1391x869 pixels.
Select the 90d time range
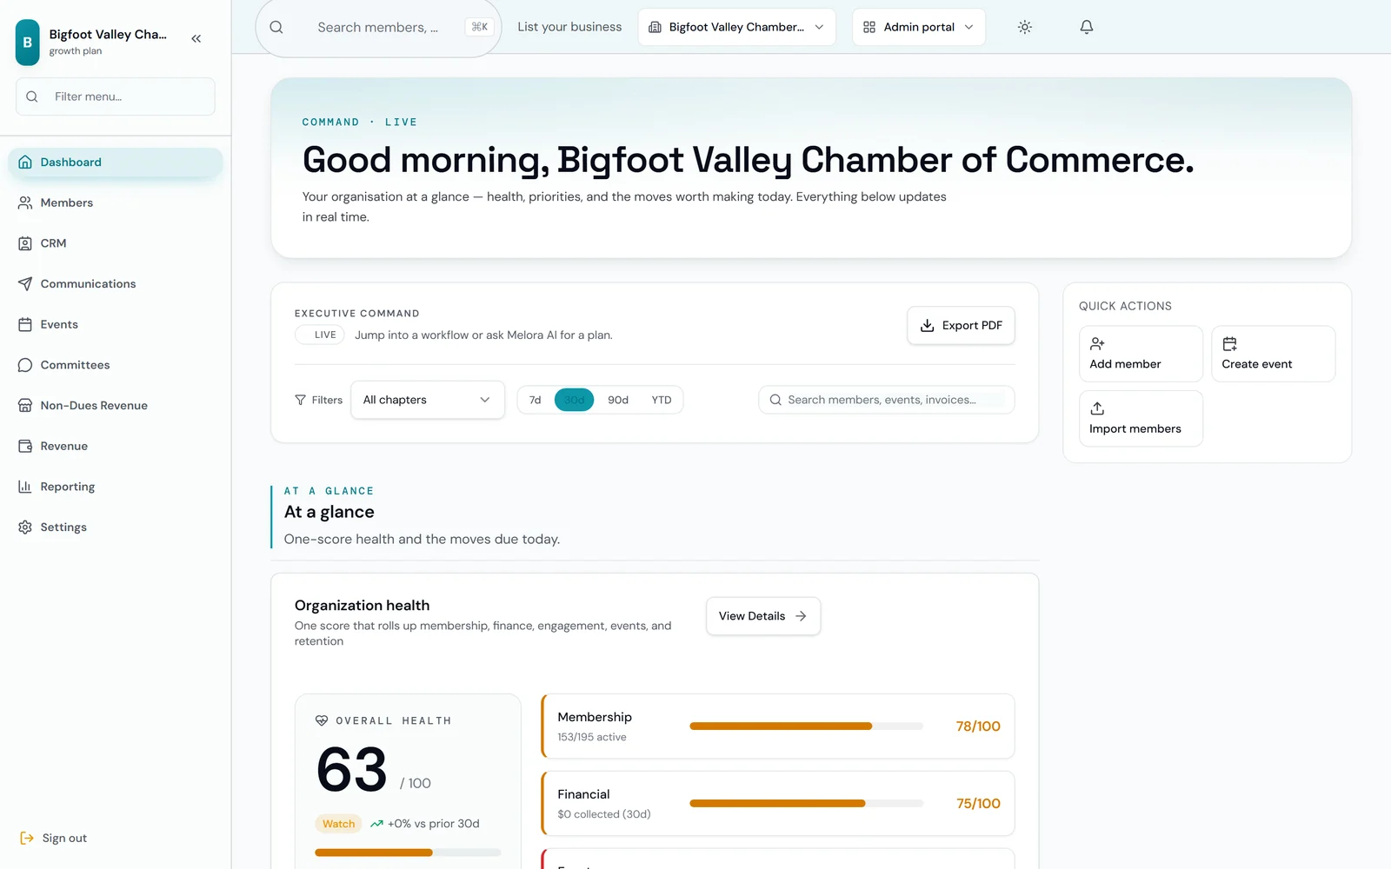618,400
